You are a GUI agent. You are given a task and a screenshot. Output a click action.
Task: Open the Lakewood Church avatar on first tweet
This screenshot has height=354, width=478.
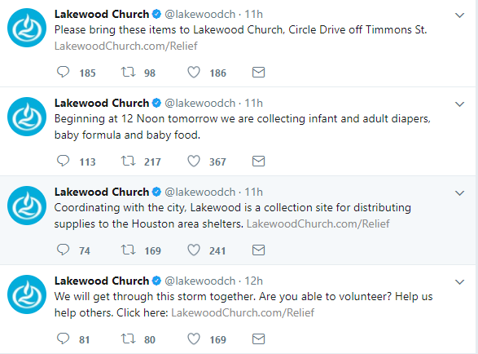(x=27, y=28)
